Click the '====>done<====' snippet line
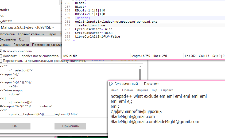The width and height of the screenshot is (225, 138). tap(14, 94)
